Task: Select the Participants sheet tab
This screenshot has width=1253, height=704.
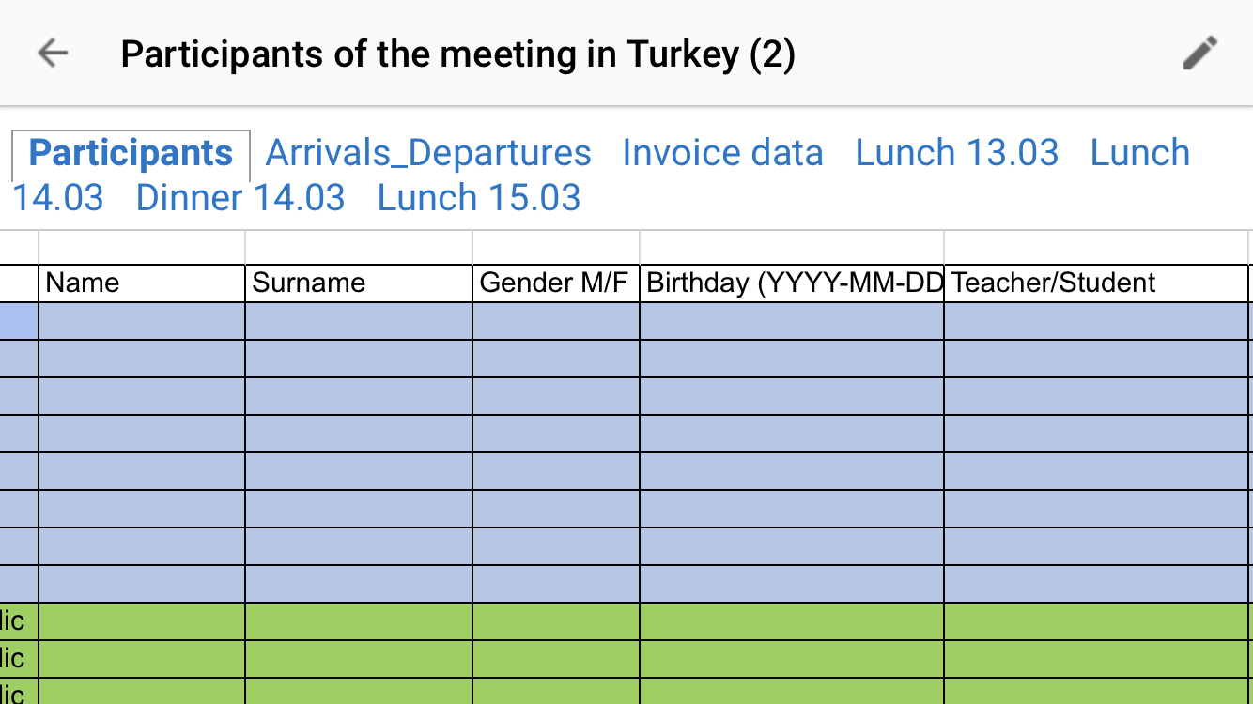Action: tap(131, 154)
